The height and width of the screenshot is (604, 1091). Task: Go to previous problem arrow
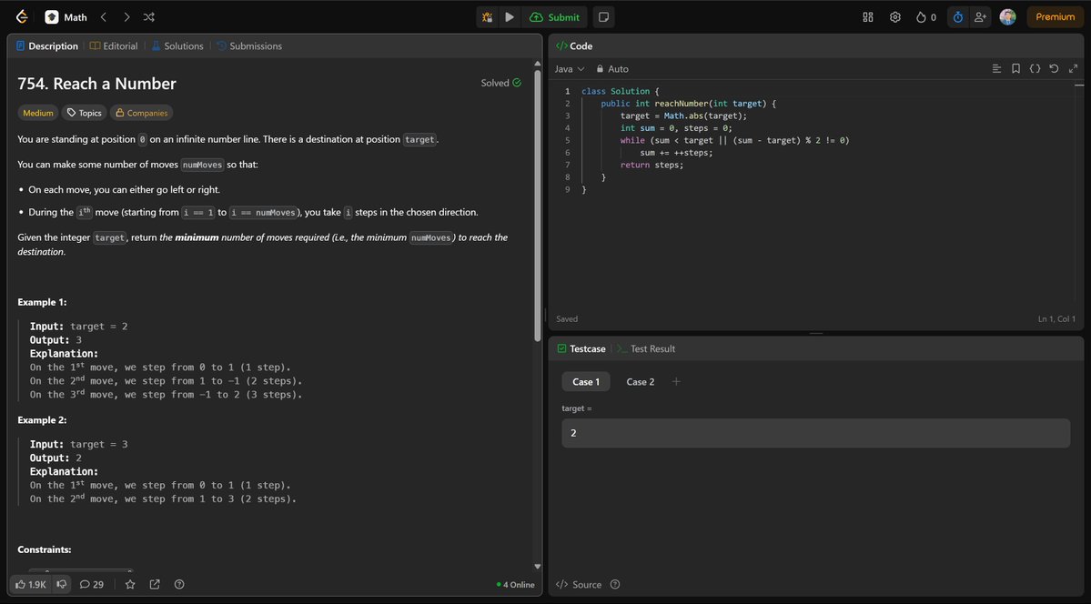pos(104,16)
